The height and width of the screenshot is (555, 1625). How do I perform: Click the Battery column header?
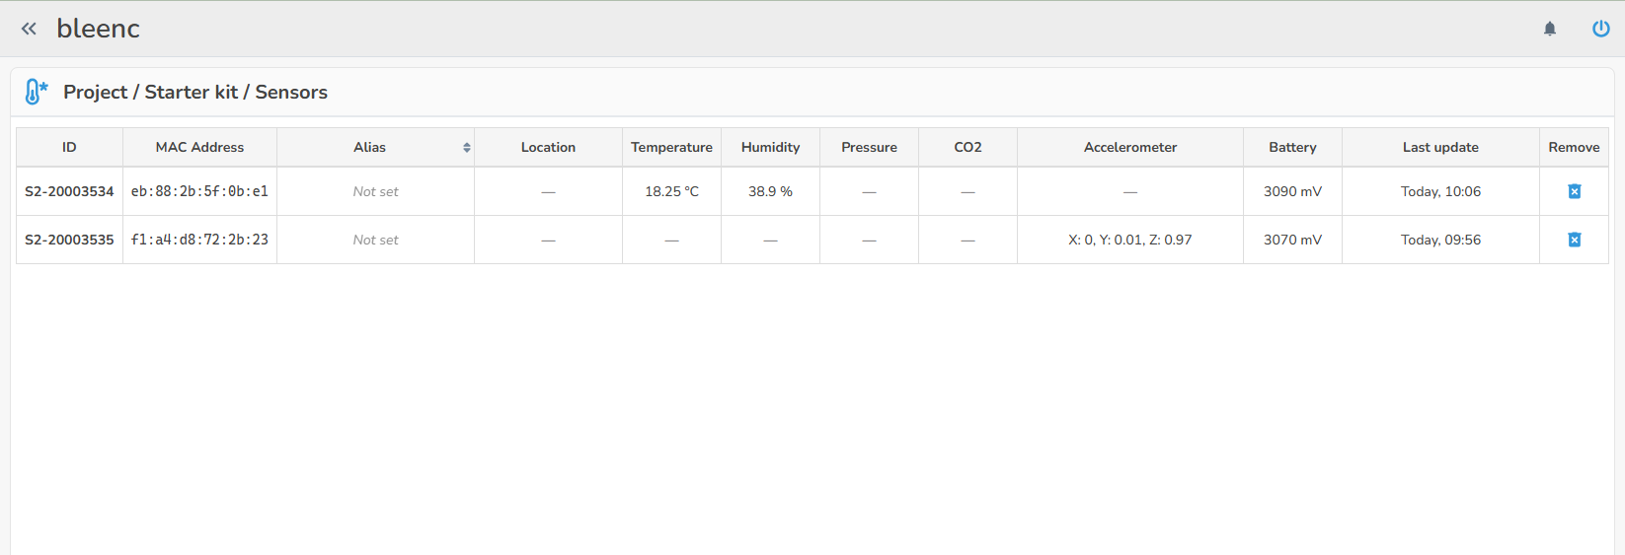1292,147
